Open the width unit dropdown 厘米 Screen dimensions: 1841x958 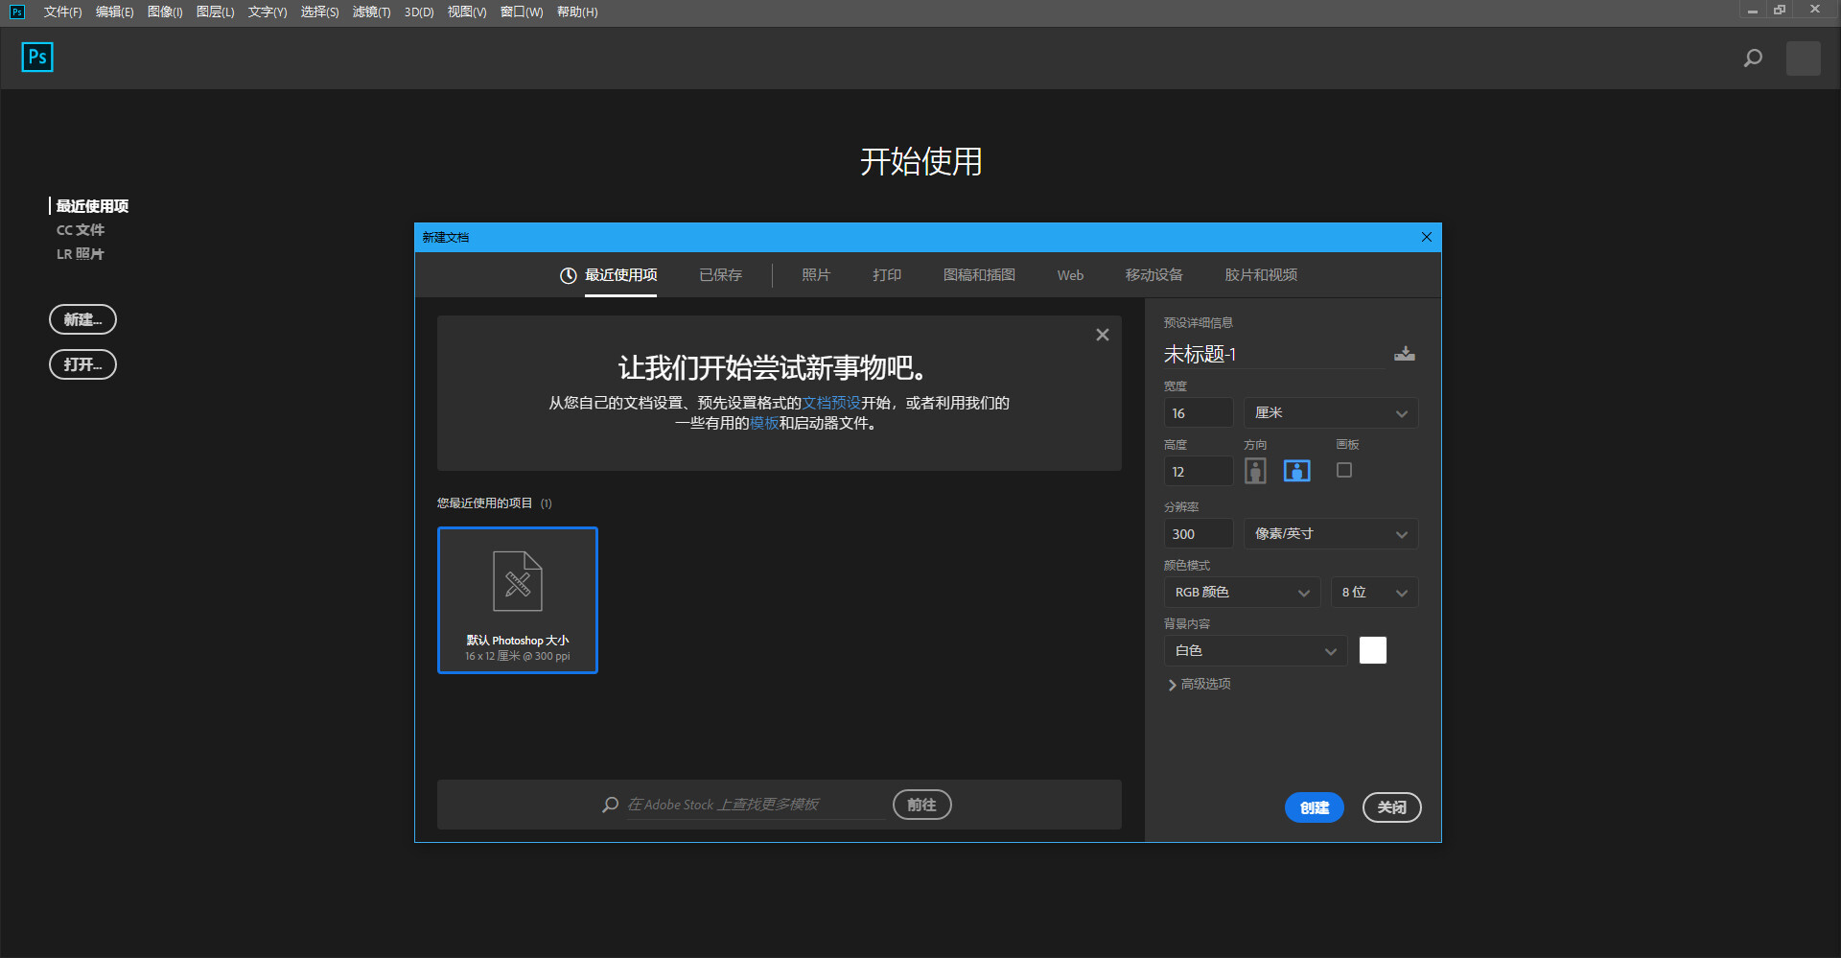[1331, 413]
